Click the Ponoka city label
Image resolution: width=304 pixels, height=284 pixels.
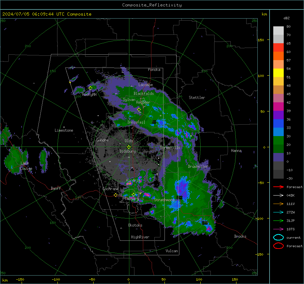click(x=154, y=70)
